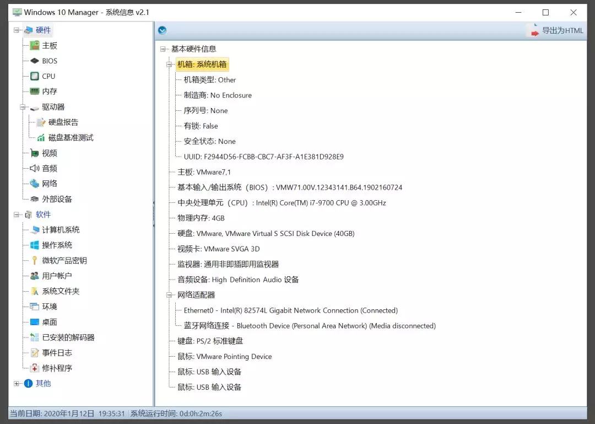Select the 视频 video card icon
The width and height of the screenshot is (595, 424).
click(x=35, y=153)
